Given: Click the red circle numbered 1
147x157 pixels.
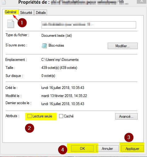Looking at the screenshot, I should pos(22,23).
